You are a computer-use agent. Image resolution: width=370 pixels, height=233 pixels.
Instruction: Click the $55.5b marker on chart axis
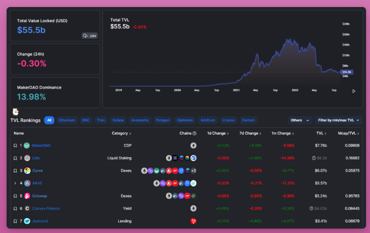pyautogui.click(x=347, y=72)
